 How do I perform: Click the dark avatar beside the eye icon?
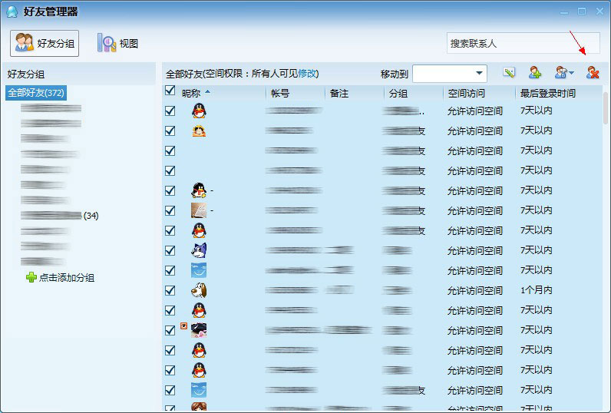[x=199, y=330]
